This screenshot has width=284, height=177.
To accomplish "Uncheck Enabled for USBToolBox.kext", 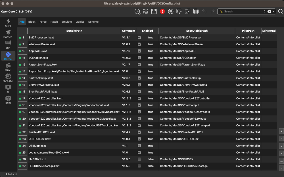I will pyautogui.click(x=139, y=139).
